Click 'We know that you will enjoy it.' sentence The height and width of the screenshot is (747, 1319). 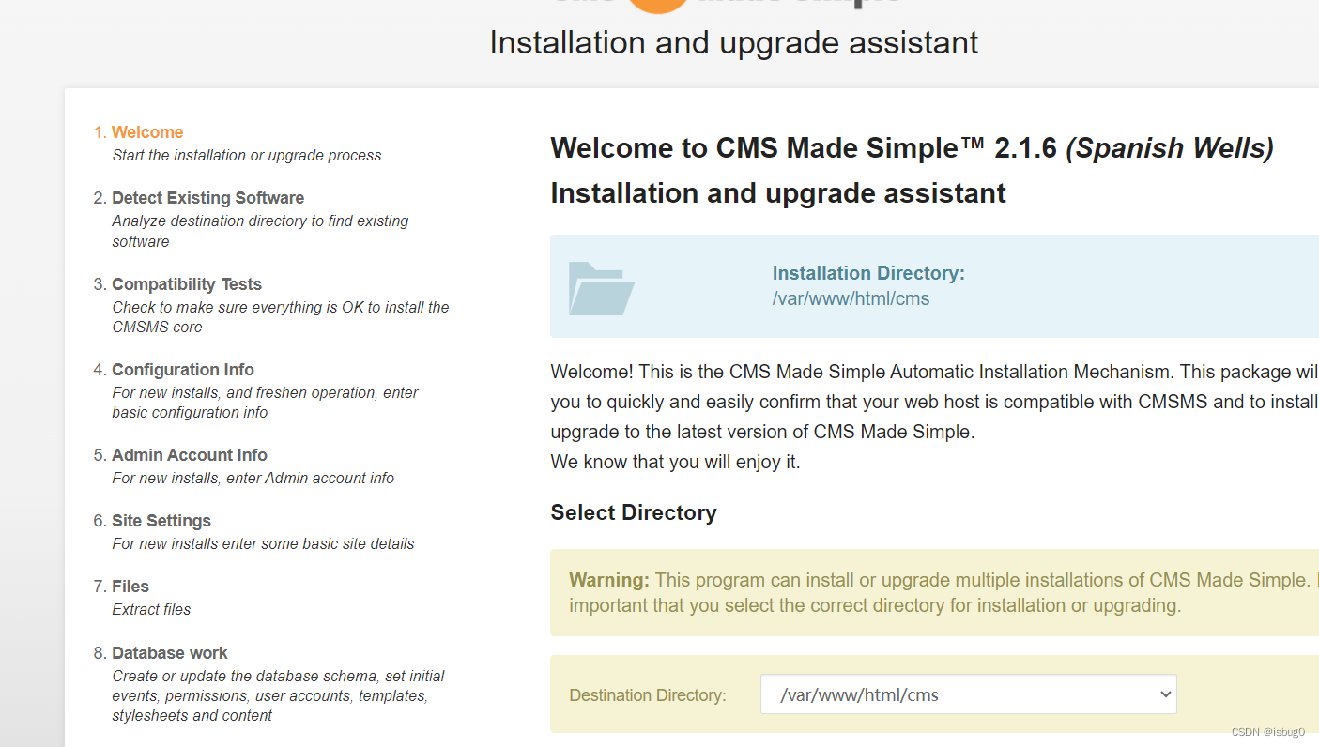675,462
